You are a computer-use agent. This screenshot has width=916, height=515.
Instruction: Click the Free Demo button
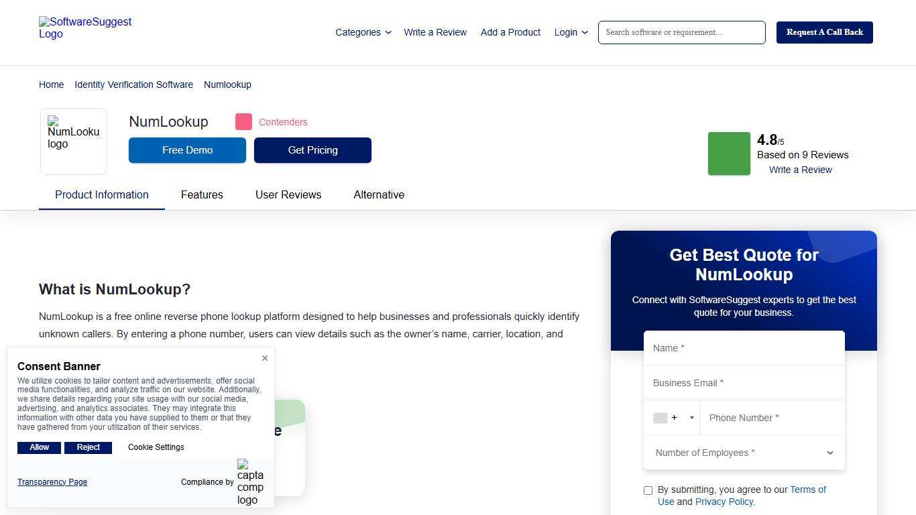tap(187, 150)
